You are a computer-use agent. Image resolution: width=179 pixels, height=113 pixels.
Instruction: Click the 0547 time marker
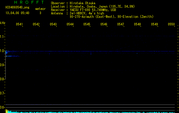pyautogui.click(x=121, y=24)
